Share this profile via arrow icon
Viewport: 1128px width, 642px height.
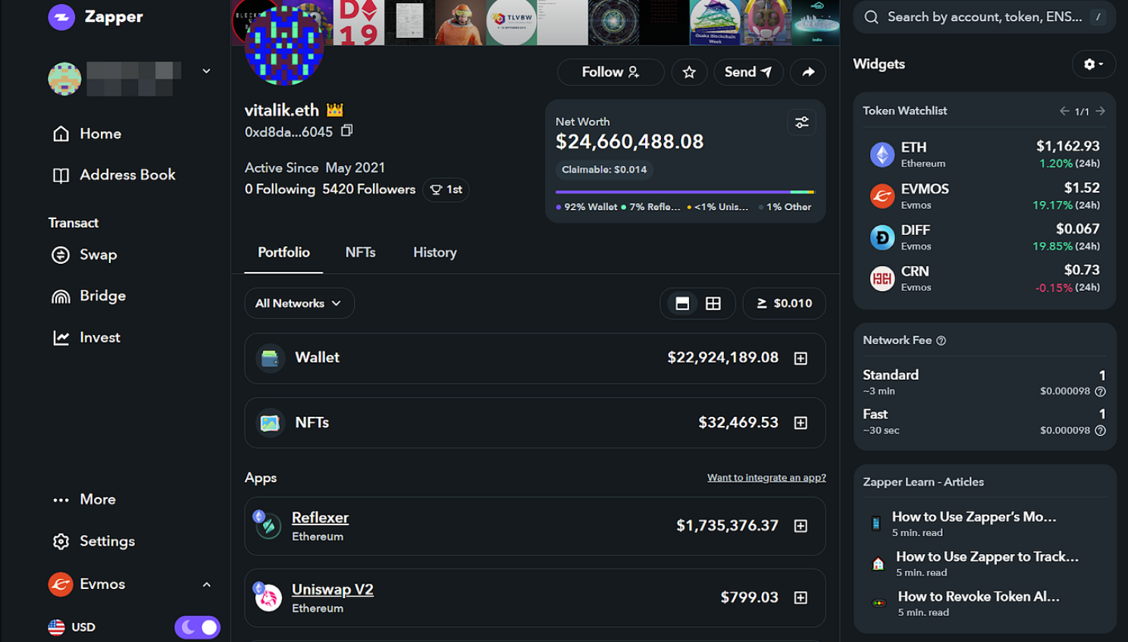[x=808, y=72]
